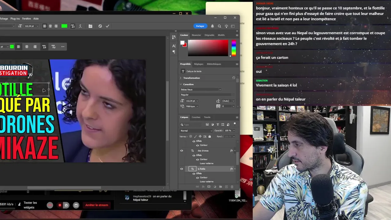The height and width of the screenshot is (220, 391).
Task: Click options bar center-align text icon
Action: click(50, 26)
